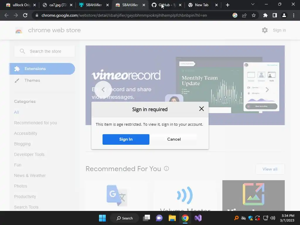Choose Recommended for you category

click(35, 123)
